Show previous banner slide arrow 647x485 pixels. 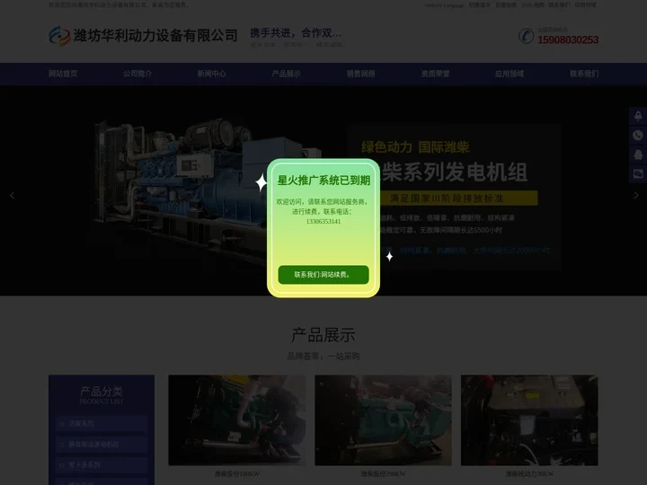[x=12, y=196]
